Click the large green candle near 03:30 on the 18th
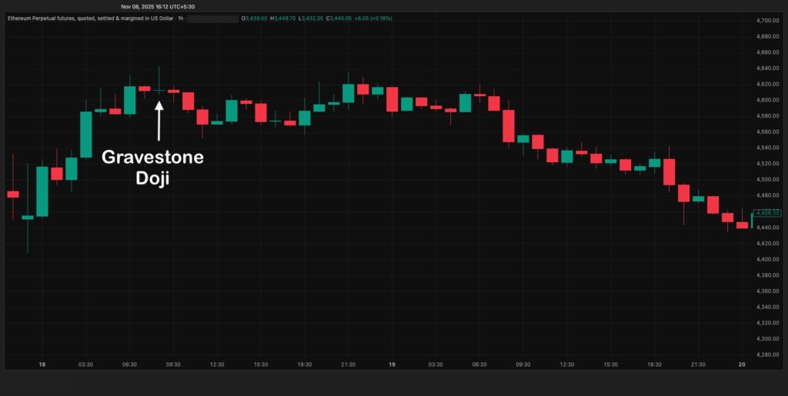Viewport: 788px width, 396px height. 86,135
